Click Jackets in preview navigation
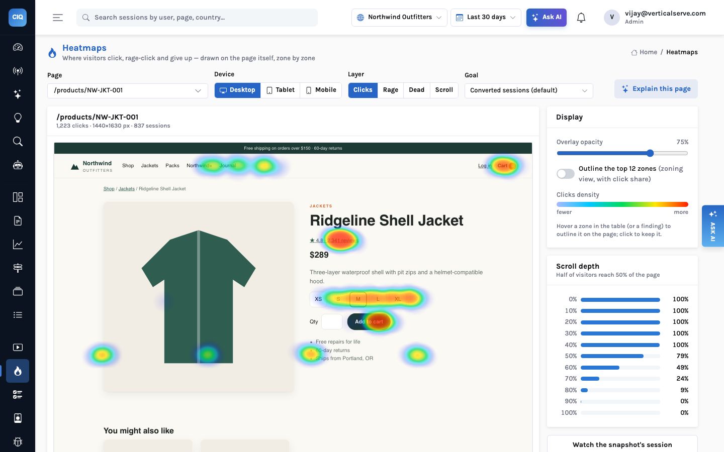The image size is (724, 452). coord(150,166)
